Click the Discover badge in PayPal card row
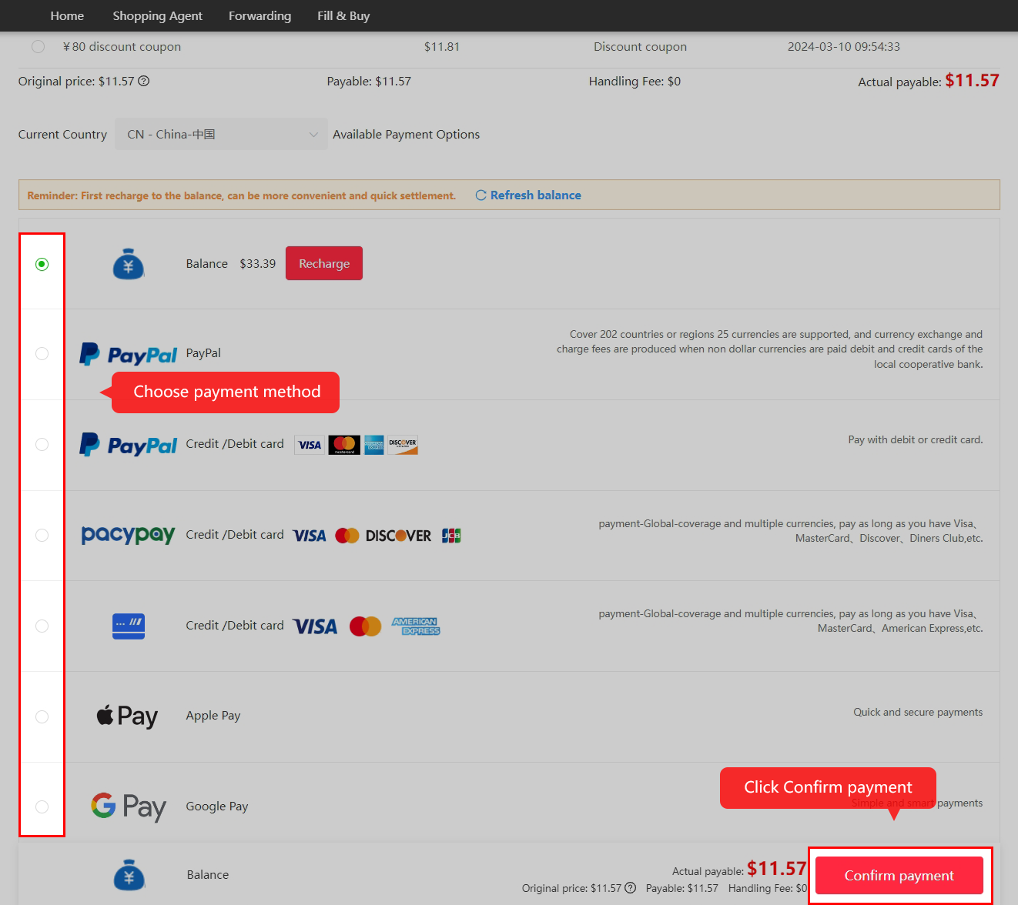The image size is (1018, 905). coord(403,445)
